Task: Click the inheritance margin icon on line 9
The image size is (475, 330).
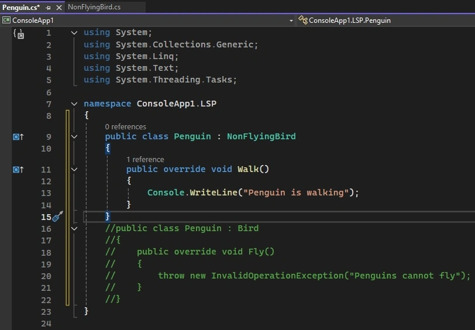Action: click(18, 137)
